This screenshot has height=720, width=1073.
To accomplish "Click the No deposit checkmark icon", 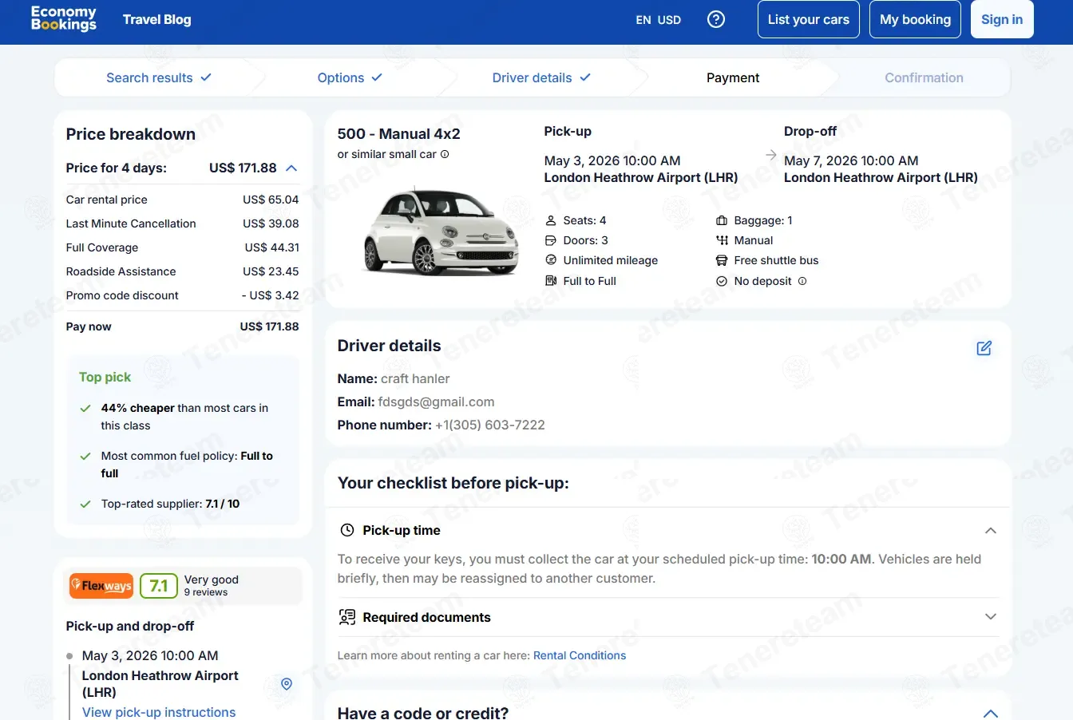I will click(722, 281).
